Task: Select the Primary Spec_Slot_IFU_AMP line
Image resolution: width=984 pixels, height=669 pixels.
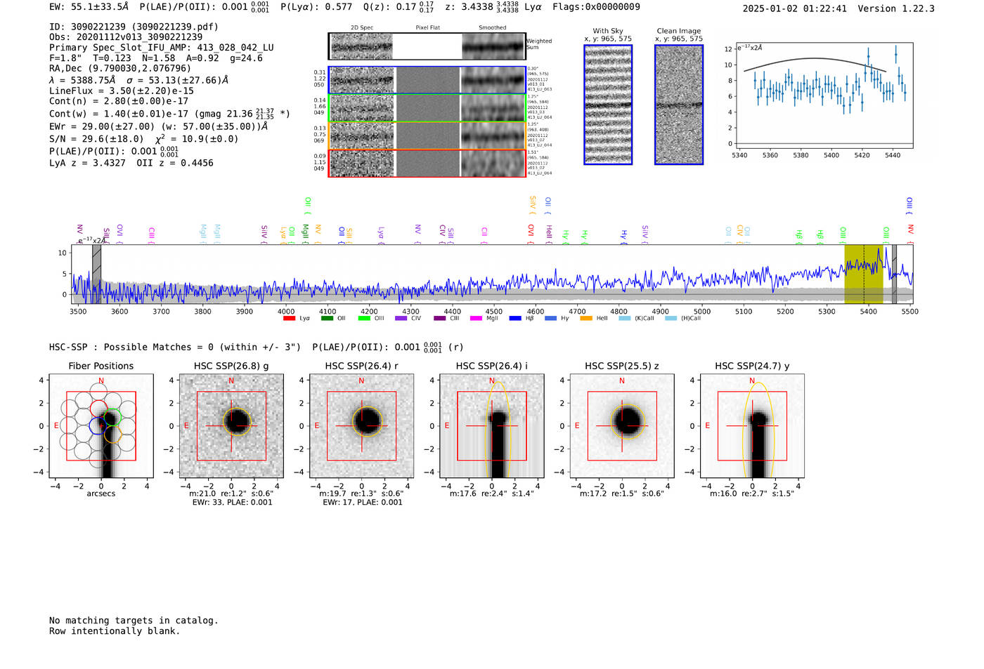Action: (x=162, y=48)
